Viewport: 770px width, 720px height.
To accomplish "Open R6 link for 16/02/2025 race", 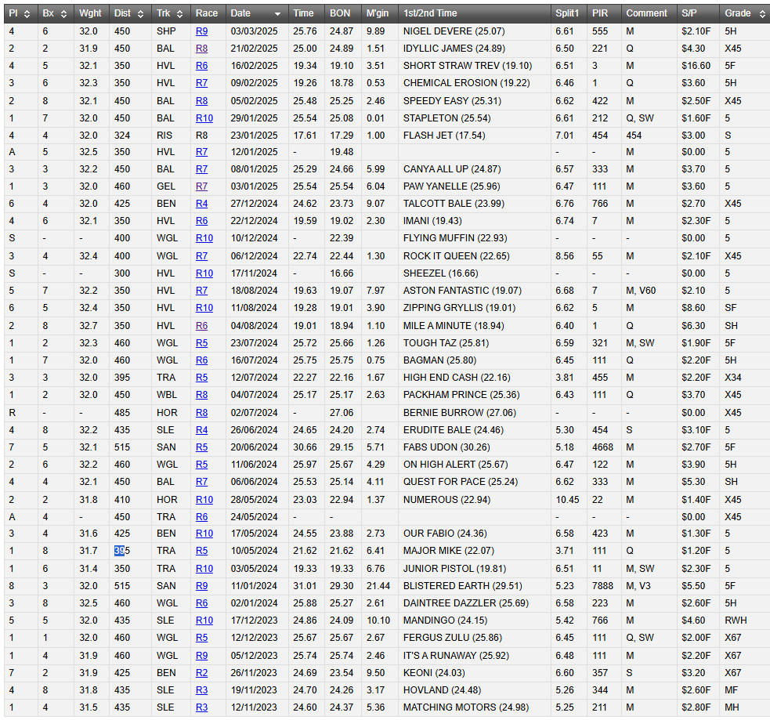I will [x=201, y=66].
